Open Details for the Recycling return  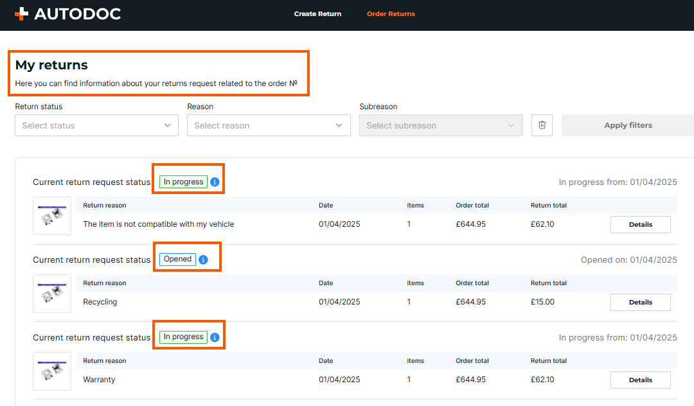tap(640, 303)
